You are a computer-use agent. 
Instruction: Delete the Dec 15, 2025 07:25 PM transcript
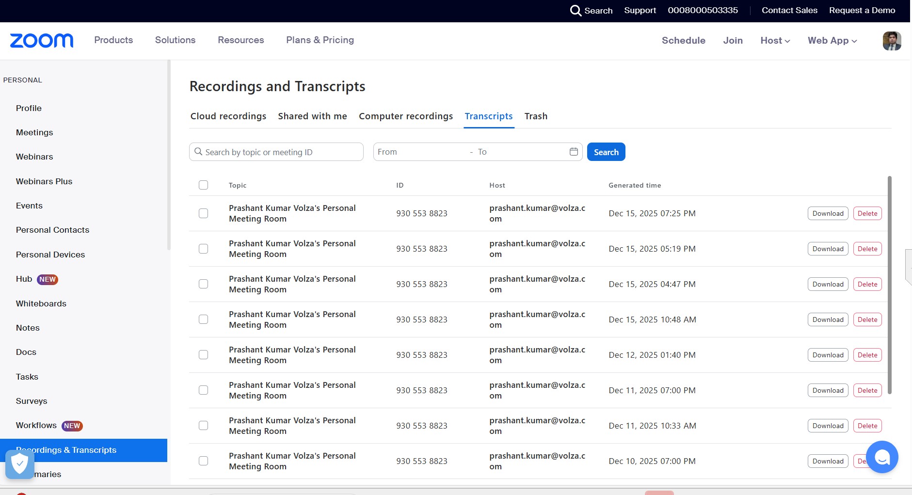pos(867,213)
